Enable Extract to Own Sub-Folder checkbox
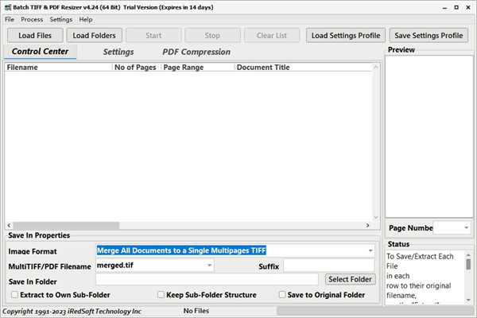 15,295
